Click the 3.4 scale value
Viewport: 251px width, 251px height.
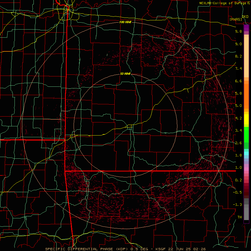pos(238,131)
